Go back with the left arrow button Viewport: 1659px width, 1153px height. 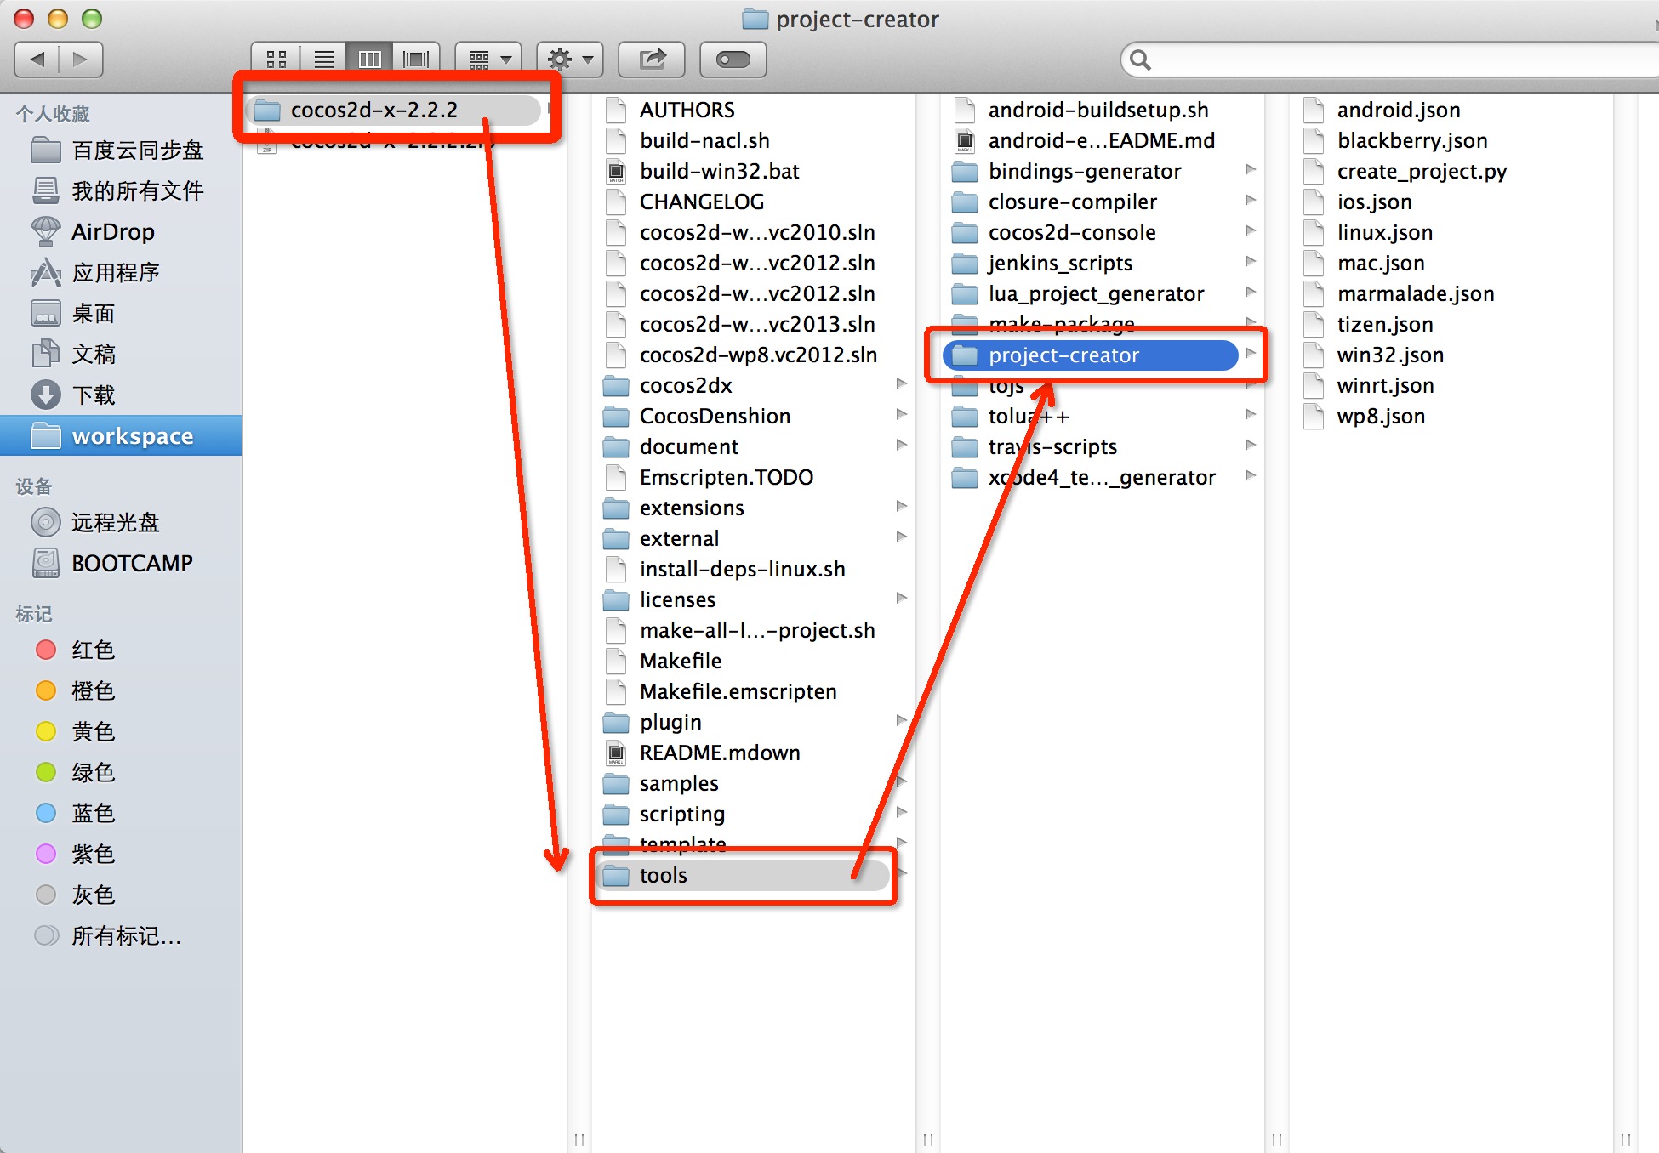coord(37,60)
